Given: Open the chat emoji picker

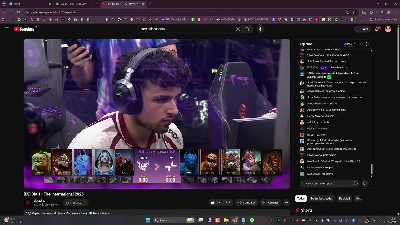Looking at the screenshot, I should tap(356, 183).
